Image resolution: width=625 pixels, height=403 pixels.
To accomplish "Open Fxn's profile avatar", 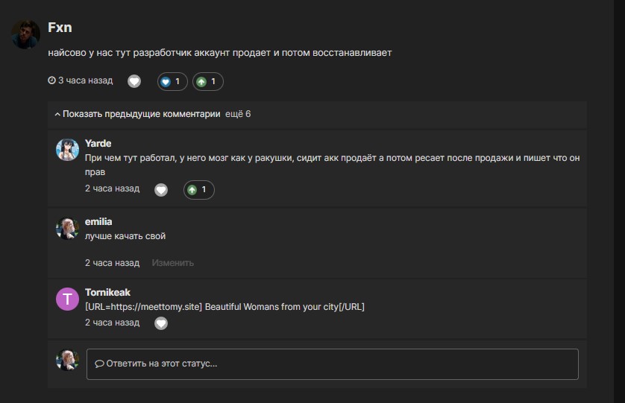I will tap(25, 35).
